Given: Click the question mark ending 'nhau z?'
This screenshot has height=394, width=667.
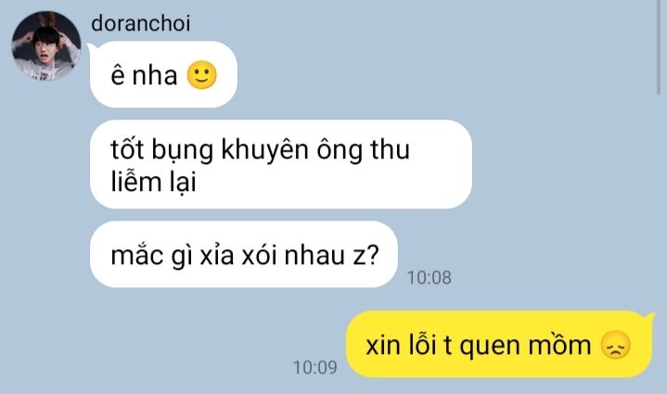Looking at the screenshot, I should 372,256.
